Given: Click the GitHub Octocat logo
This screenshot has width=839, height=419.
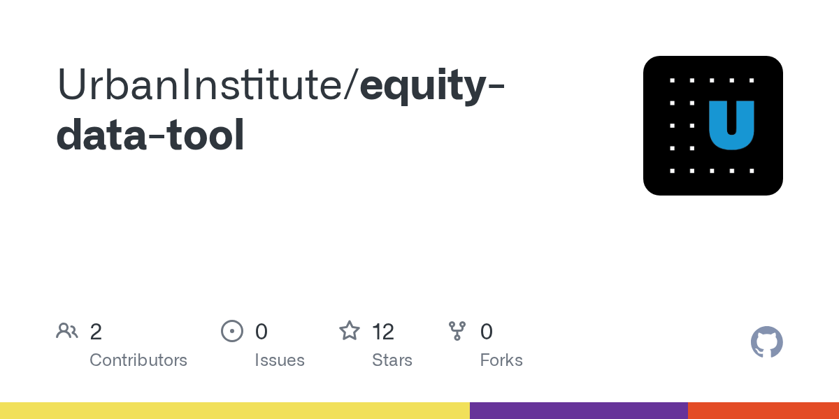Looking at the screenshot, I should [766, 342].
